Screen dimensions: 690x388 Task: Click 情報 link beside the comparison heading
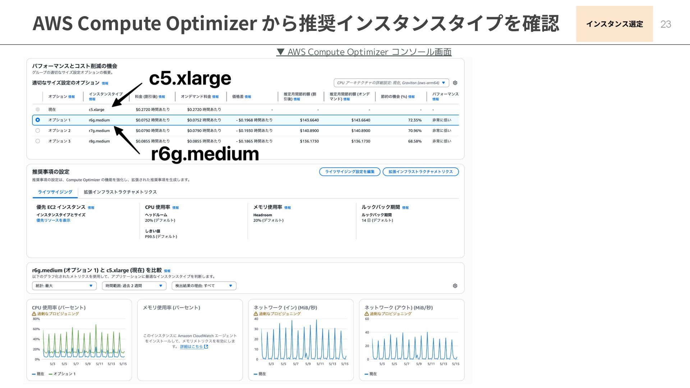click(167, 271)
